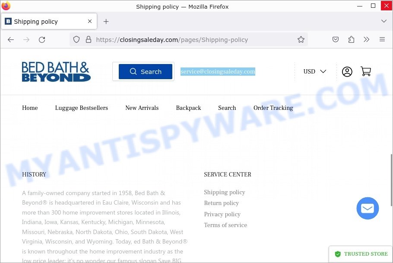Viewport: 393px width, 263px height.
Task: Click the Trusted Store badge
Action: click(x=361, y=254)
